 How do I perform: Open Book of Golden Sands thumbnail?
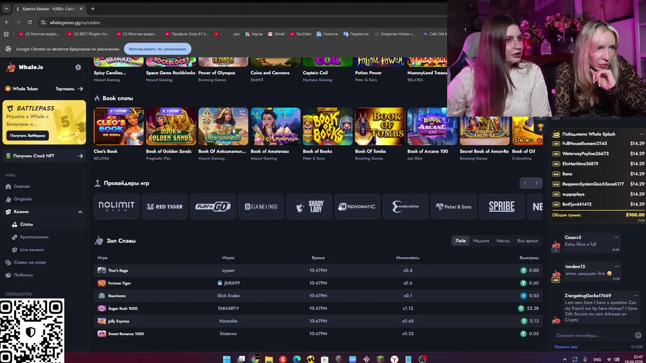pos(171,127)
